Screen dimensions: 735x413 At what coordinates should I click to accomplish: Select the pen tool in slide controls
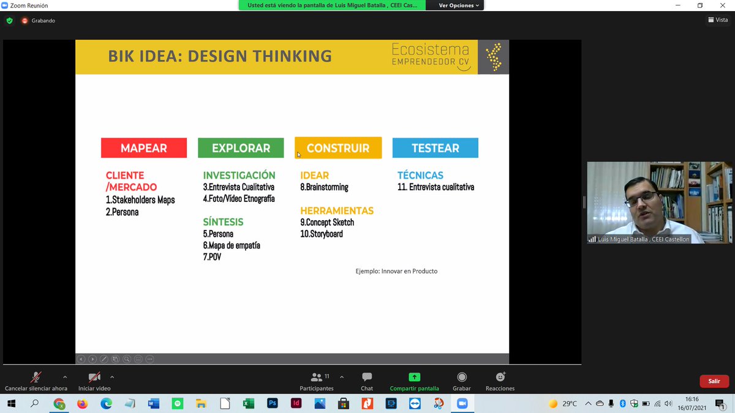coord(104,359)
